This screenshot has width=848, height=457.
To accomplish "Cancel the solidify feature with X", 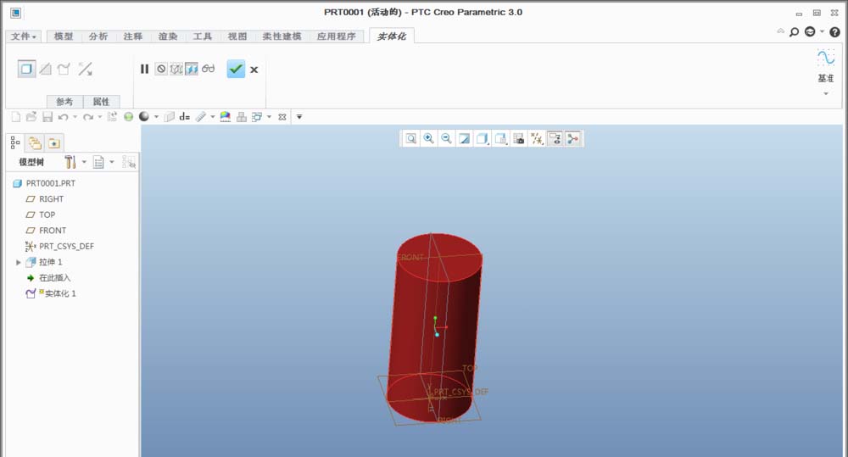I will (x=254, y=70).
